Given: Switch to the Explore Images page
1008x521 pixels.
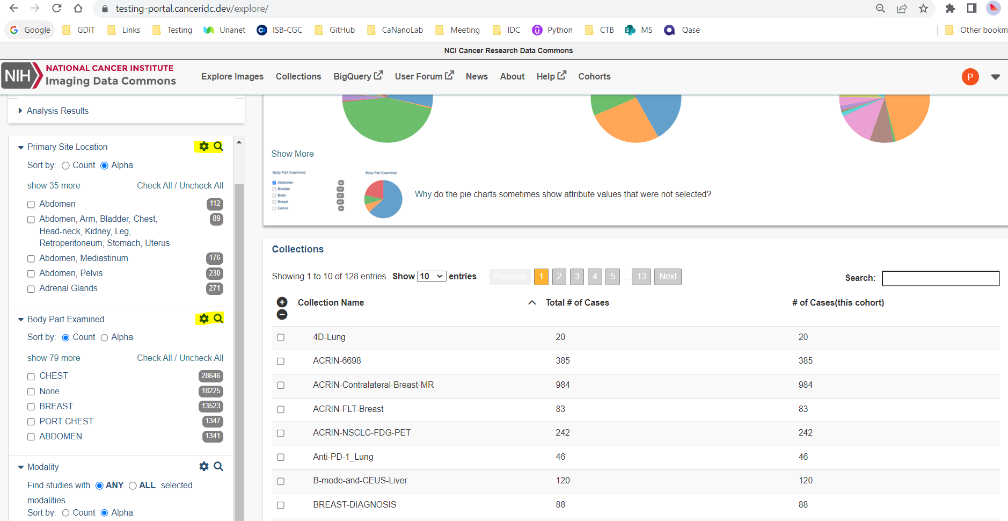Looking at the screenshot, I should pos(232,76).
